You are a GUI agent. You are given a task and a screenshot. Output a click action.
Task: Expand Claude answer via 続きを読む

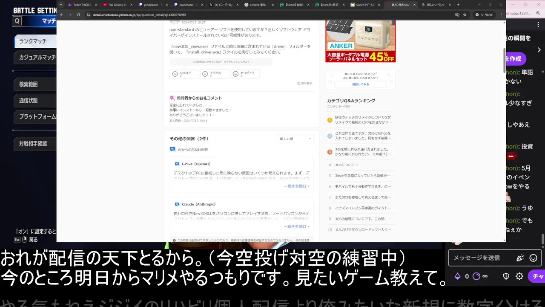(x=296, y=226)
